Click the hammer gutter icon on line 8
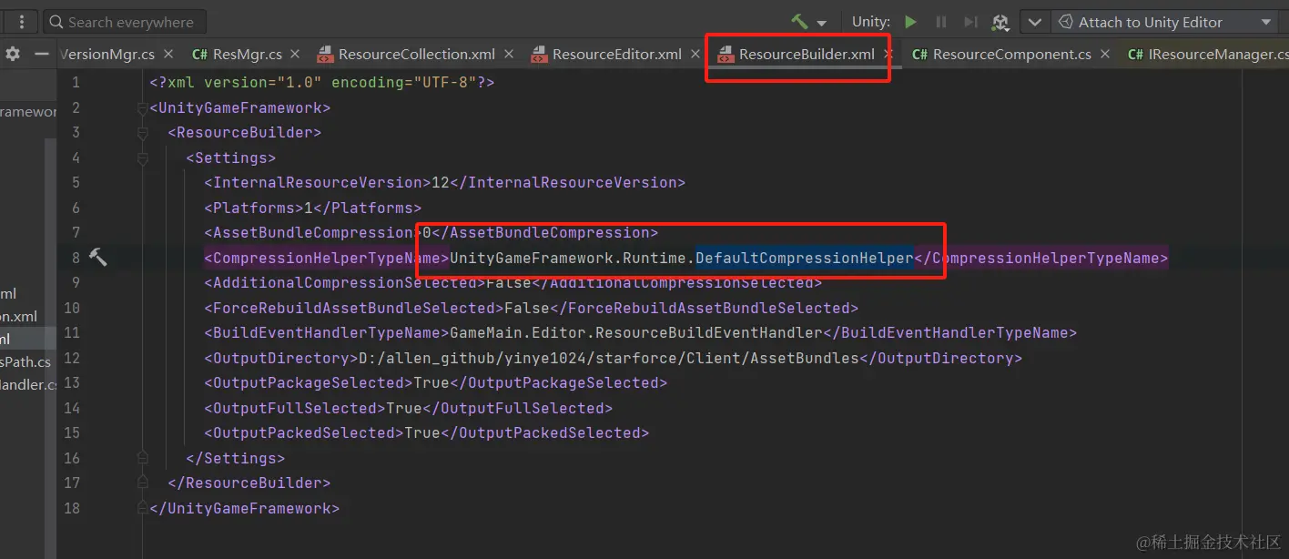 97,258
